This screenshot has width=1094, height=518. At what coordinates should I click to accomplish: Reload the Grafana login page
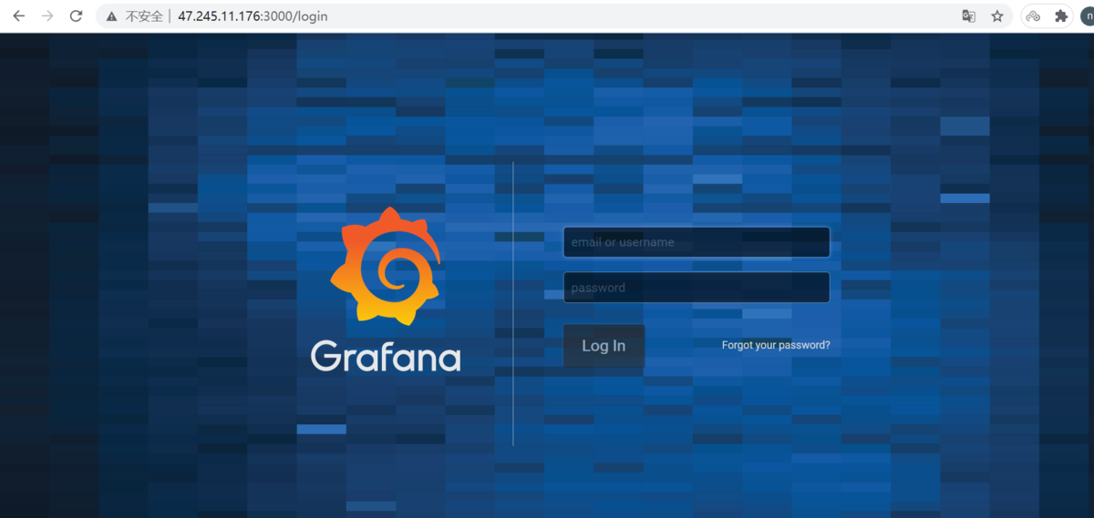[x=77, y=16]
